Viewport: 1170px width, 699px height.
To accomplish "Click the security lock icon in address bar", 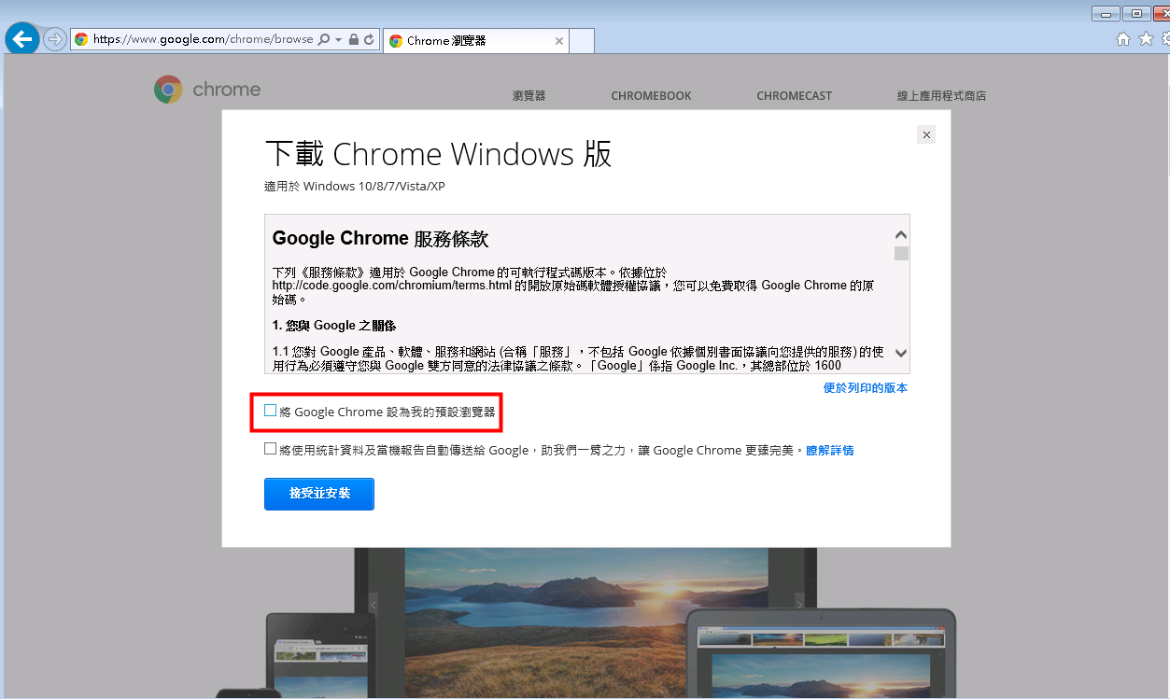I will pos(353,40).
